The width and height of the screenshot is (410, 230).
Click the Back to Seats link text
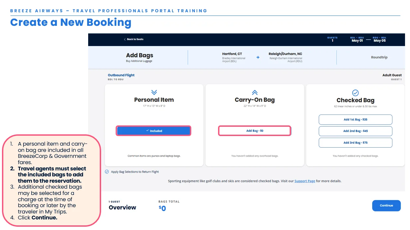[135, 39]
